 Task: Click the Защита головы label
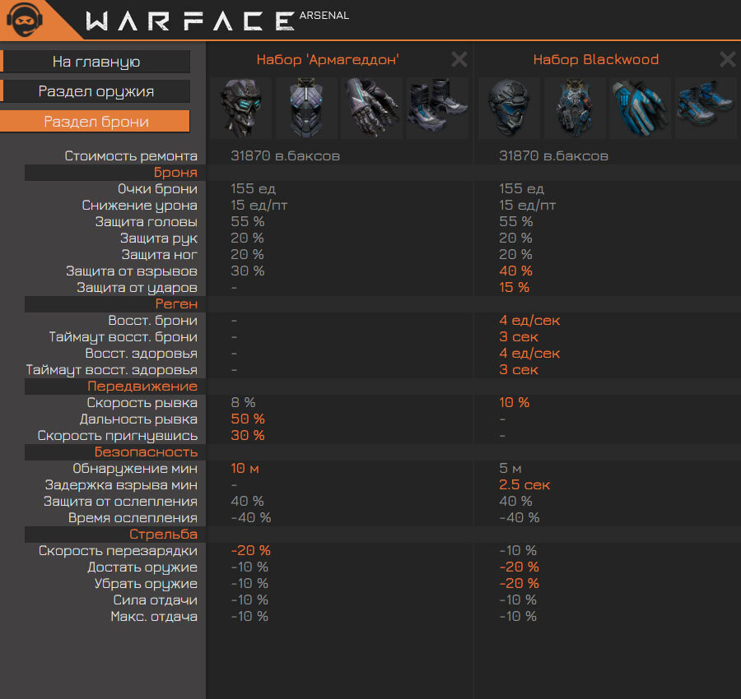146,222
